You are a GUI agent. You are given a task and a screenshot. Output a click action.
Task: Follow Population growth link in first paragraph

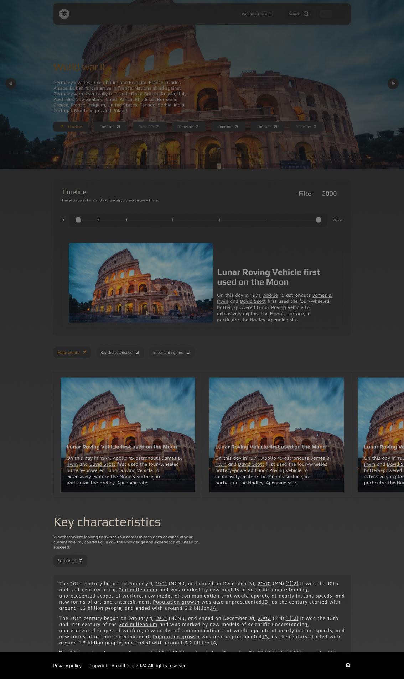point(176,602)
